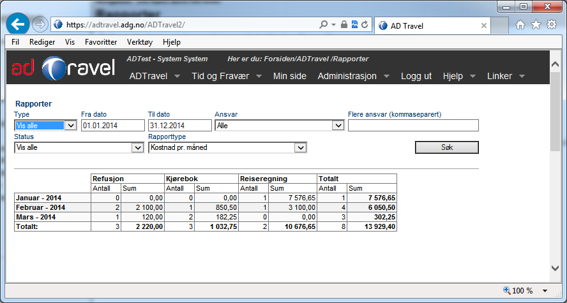Click the Totalt: row label
The image size is (567, 303).
pyautogui.click(x=26, y=227)
